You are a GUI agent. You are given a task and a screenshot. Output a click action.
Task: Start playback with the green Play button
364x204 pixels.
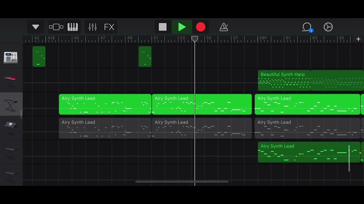click(x=182, y=27)
